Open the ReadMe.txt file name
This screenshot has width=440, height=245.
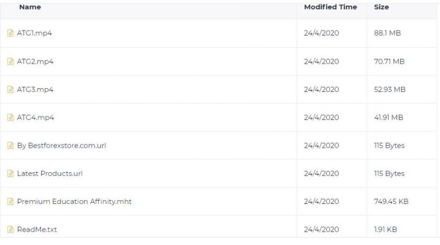[37, 230]
